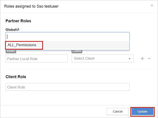Click the globe icon beside Global
The image size is (158, 118).
[18, 29]
